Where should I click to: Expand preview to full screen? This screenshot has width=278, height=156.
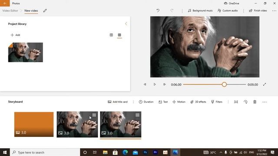point(265,84)
